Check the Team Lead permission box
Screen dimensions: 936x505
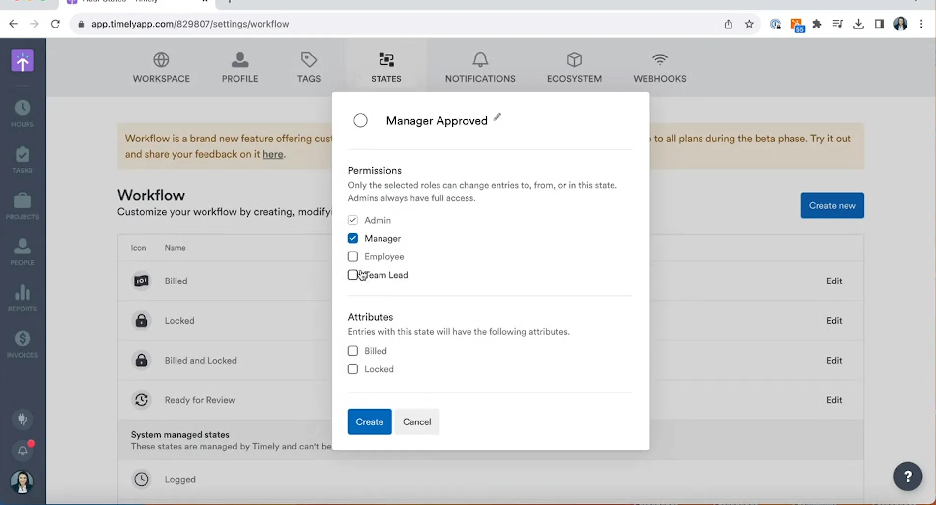pos(352,275)
